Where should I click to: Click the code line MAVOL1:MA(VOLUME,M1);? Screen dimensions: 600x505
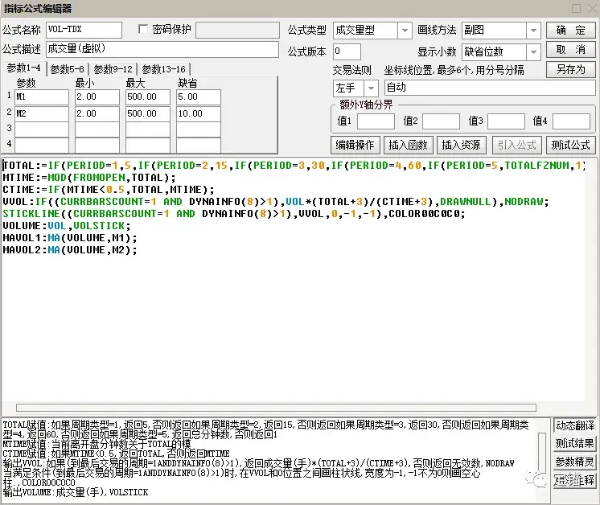pyautogui.click(x=70, y=238)
